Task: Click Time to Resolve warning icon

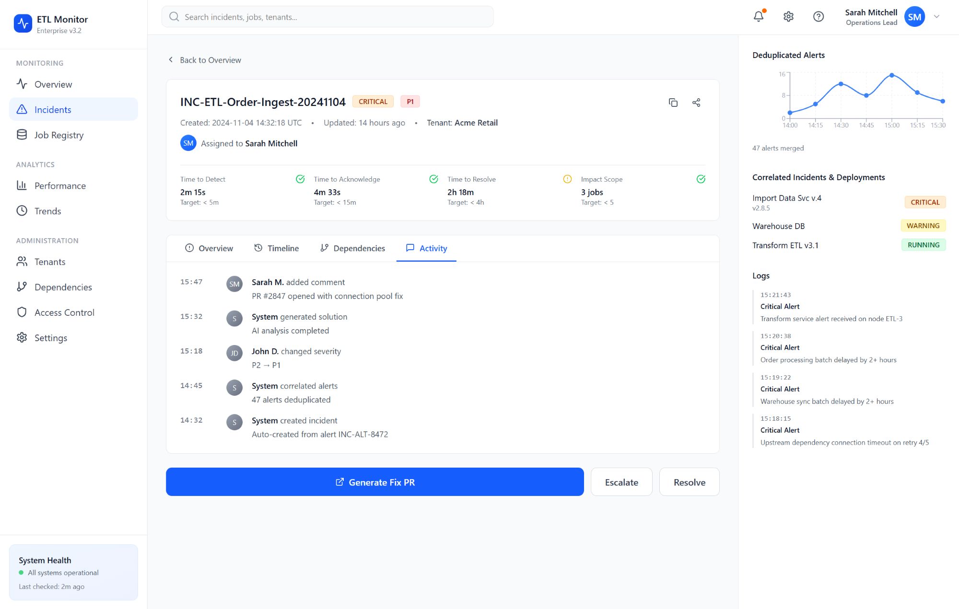Action: point(567,179)
